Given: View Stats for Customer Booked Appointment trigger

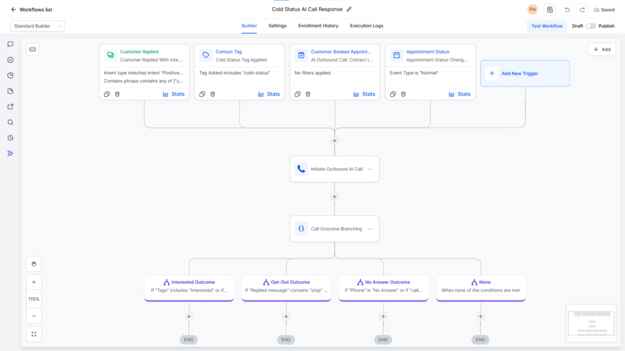Looking at the screenshot, I should pyautogui.click(x=364, y=94).
